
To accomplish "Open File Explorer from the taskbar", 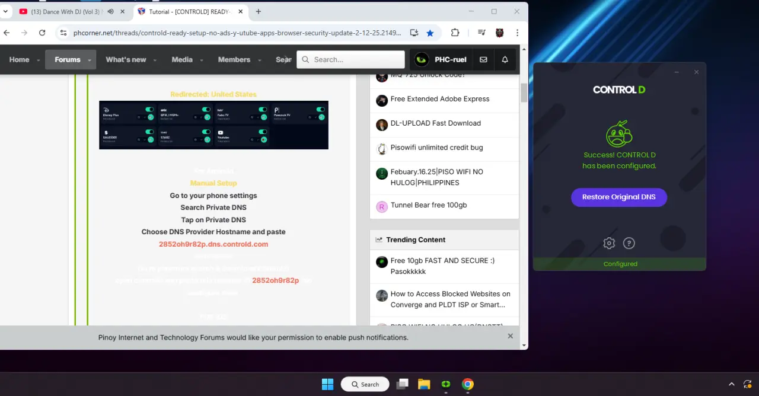I will (424, 384).
